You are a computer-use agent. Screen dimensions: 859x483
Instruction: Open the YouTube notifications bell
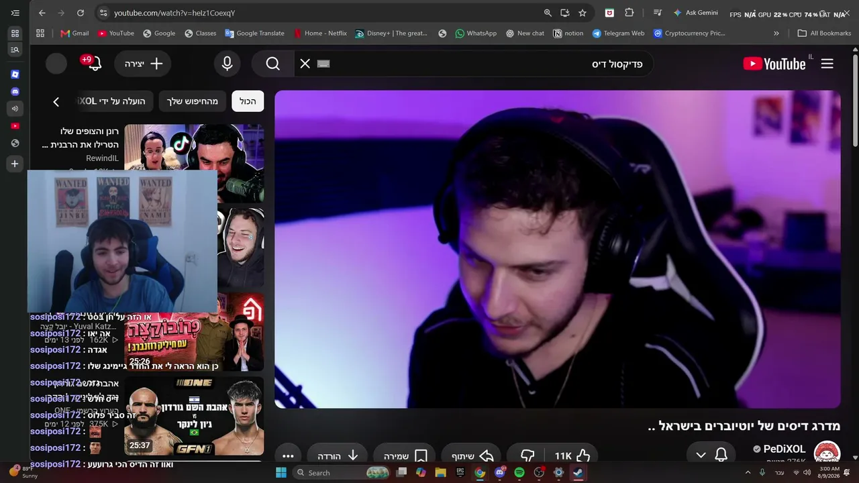[x=94, y=63]
